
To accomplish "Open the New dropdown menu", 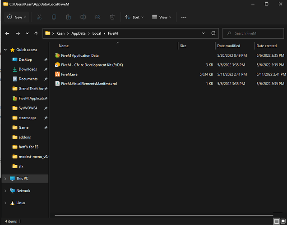I will point(17,17).
